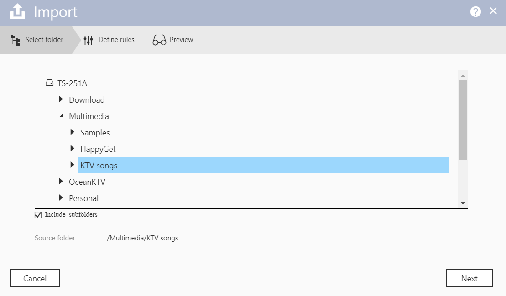Viewport: 506px width, 296px height.
Task: Go to the Define rules step
Action: (116, 40)
